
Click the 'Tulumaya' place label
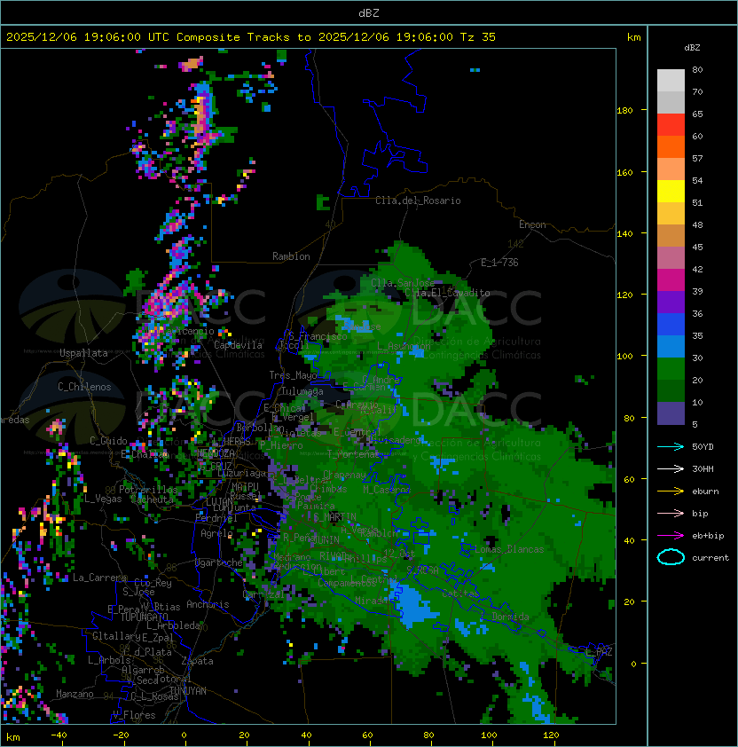click(x=302, y=391)
